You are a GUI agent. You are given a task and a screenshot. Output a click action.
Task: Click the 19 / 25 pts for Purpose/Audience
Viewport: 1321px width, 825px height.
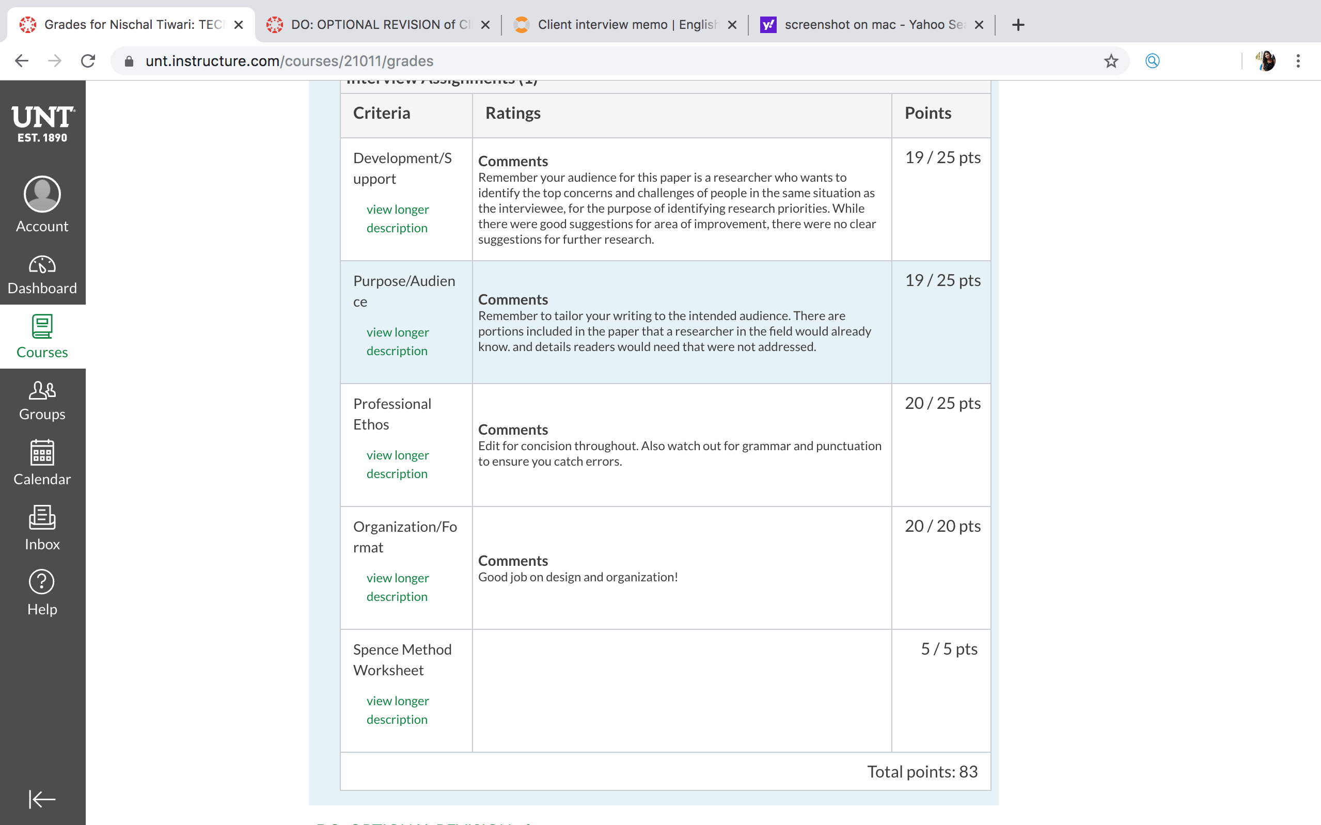click(943, 280)
